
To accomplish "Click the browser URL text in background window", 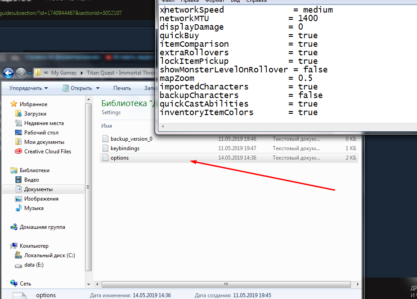I will 61,13.
